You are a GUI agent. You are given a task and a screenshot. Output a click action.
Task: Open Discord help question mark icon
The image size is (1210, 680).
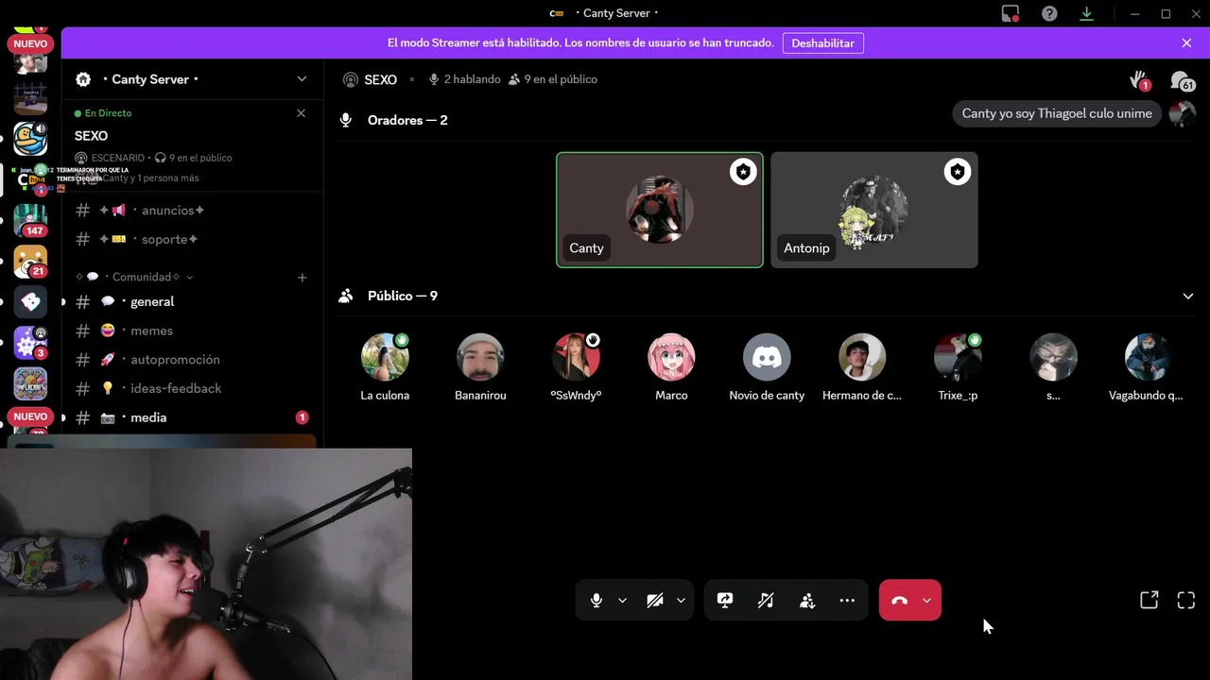pos(1049,13)
